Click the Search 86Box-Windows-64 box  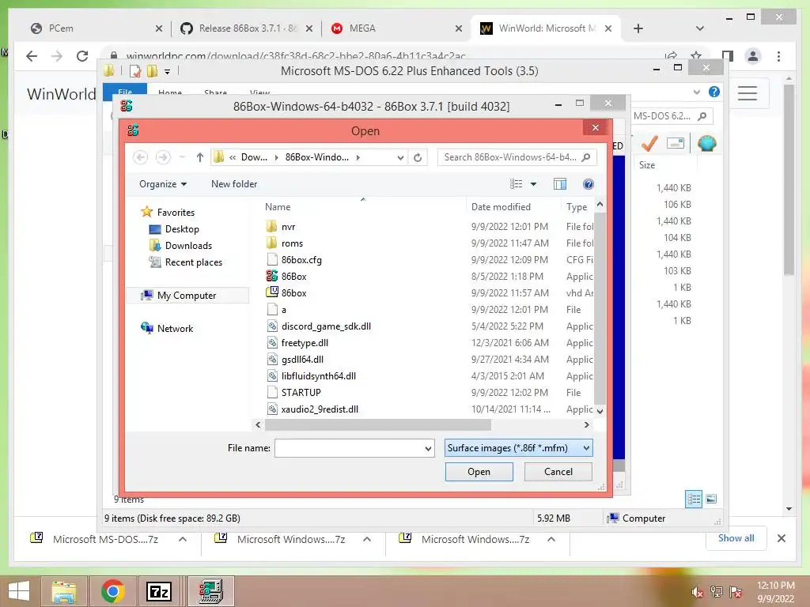pyautogui.click(x=510, y=157)
